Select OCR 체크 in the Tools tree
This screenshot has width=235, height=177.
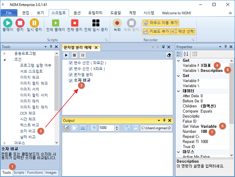[28, 113]
